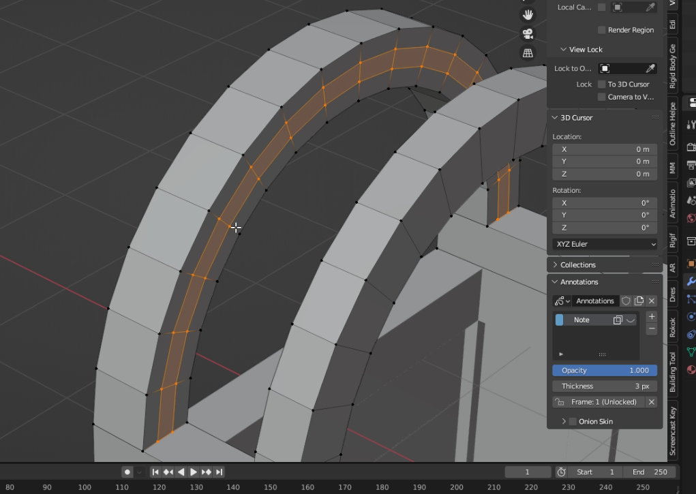Enable the Onion Skin checkbox
This screenshot has width=696, height=494.
pyautogui.click(x=573, y=421)
